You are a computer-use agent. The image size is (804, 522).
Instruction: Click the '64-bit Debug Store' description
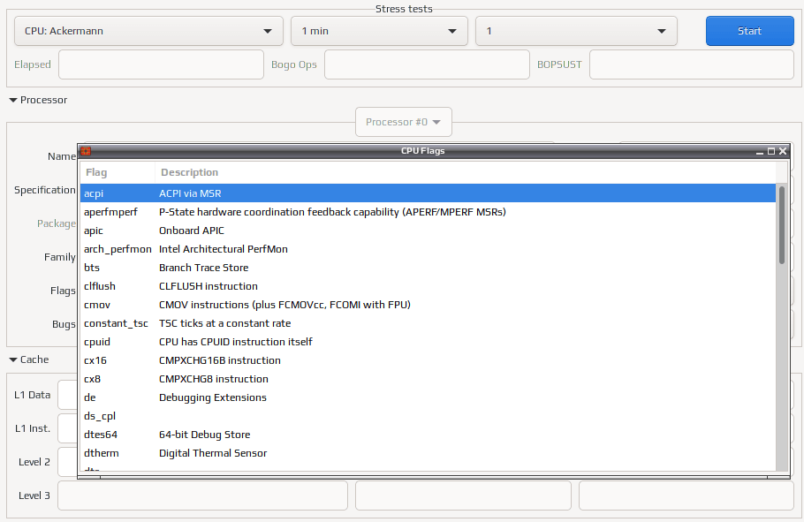(205, 435)
